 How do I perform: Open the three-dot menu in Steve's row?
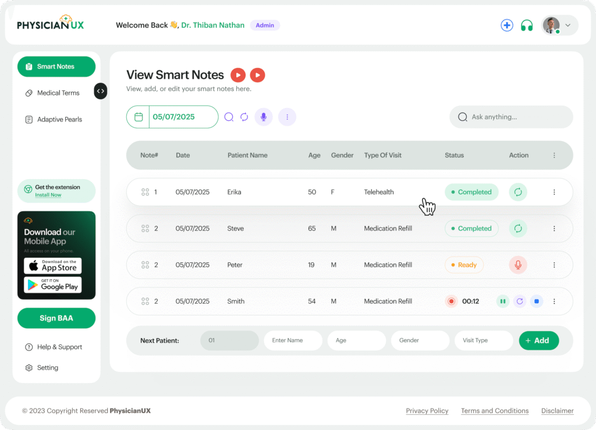coord(554,229)
